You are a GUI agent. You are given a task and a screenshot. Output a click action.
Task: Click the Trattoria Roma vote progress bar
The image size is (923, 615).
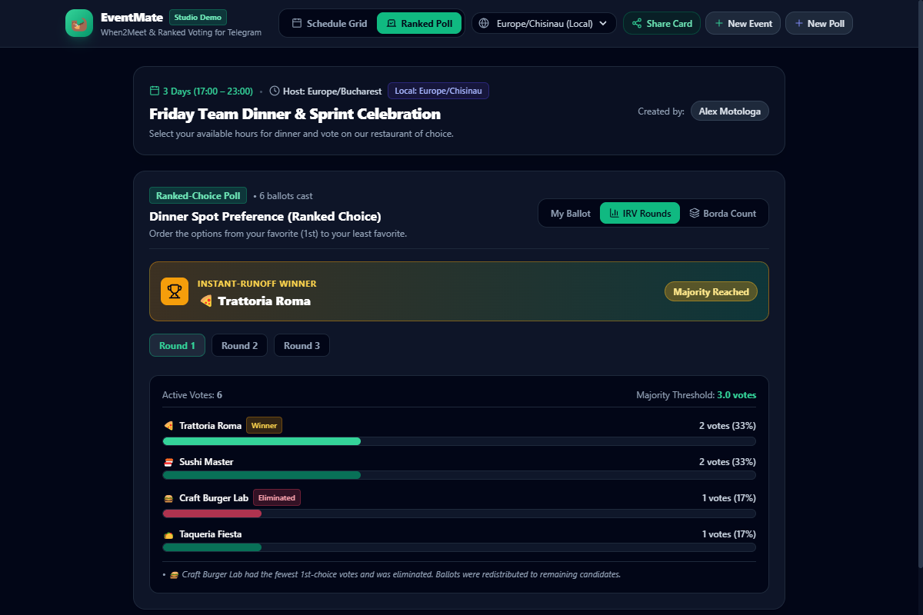tap(459, 441)
